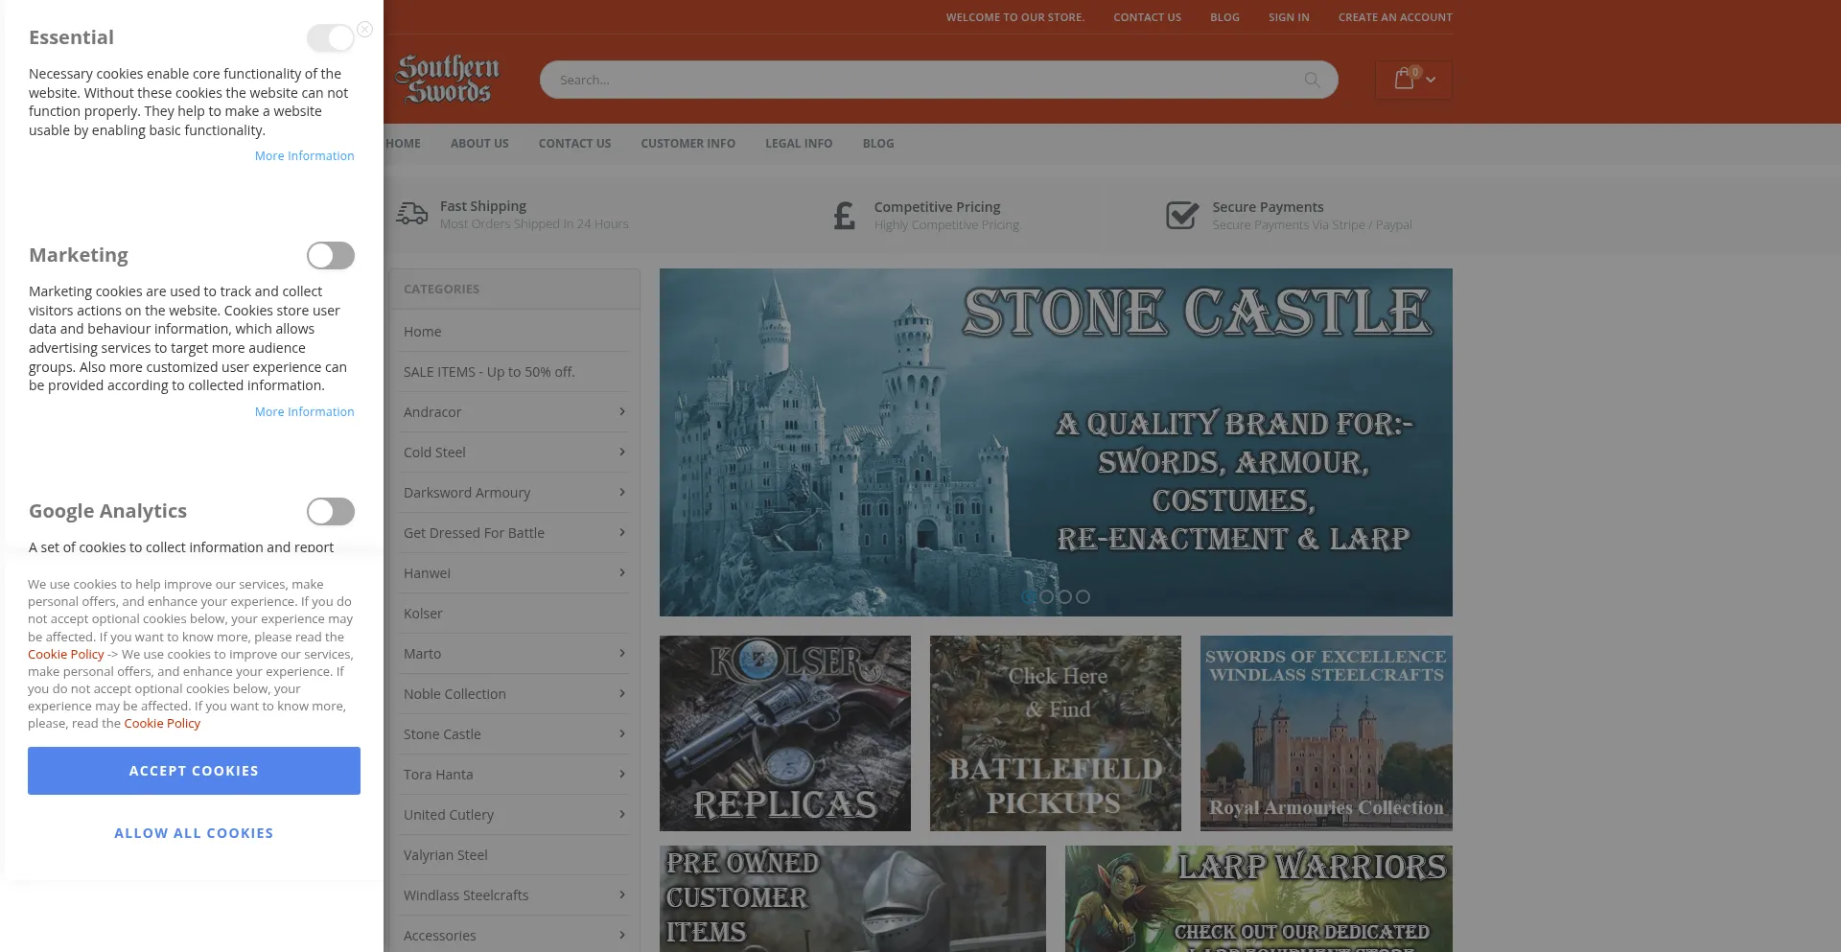Open the Battlefield Pickups banner

click(1056, 733)
